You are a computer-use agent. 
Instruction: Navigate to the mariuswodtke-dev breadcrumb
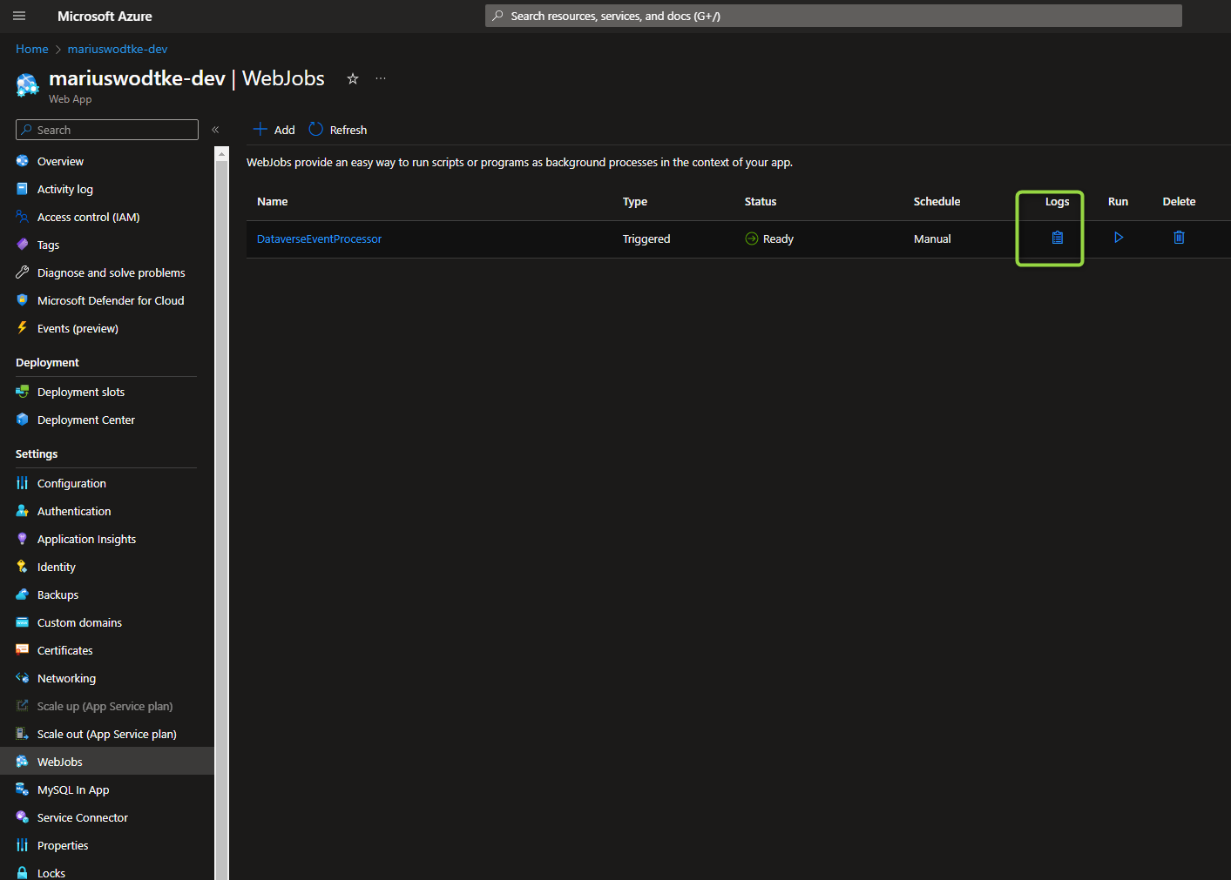point(118,50)
